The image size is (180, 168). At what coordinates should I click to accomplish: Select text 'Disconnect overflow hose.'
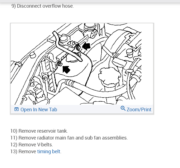pyautogui.click(x=45, y=6)
